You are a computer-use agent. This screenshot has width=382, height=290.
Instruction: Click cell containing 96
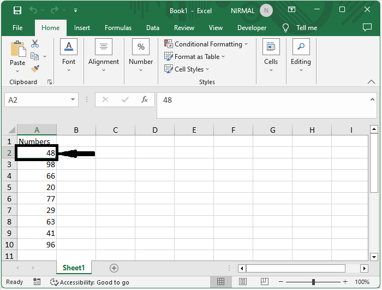pyautogui.click(x=37, y=244)
